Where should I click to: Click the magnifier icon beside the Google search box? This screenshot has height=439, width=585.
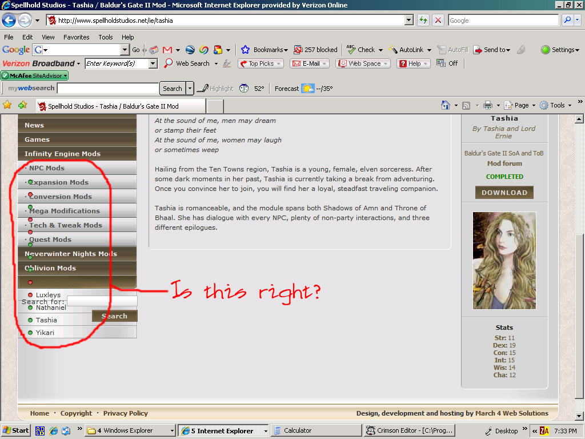[x=567, y=20]
